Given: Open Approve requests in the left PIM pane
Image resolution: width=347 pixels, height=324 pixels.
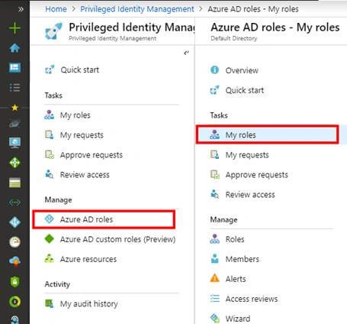Looking at the screenshot, I should click(84, 155).
